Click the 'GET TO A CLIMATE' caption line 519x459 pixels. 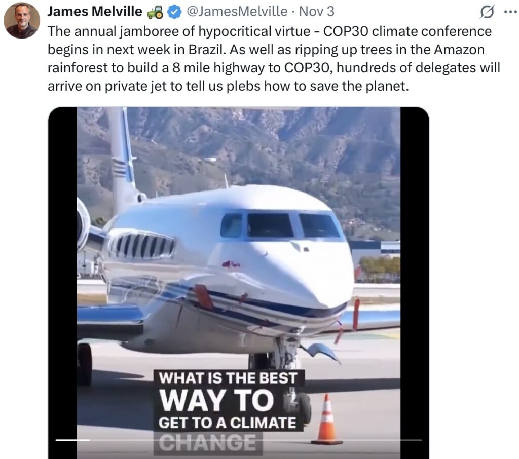[228, 423]
